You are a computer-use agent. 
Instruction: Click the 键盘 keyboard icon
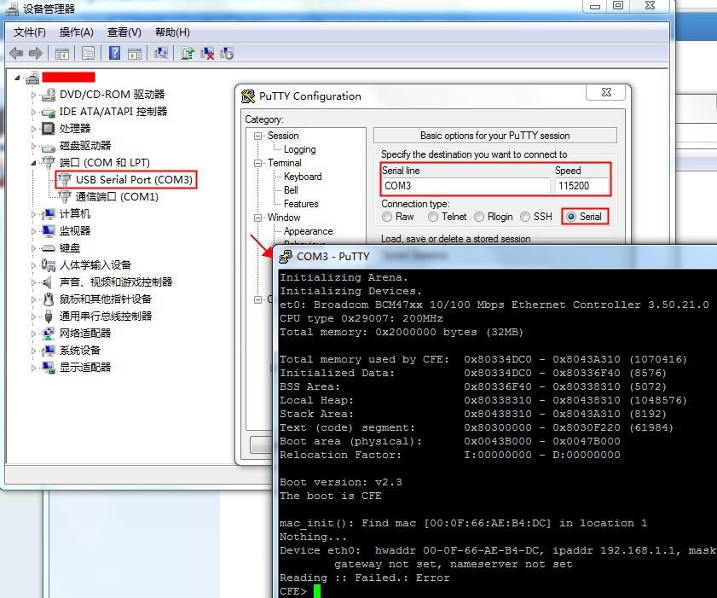click(49, 248)
